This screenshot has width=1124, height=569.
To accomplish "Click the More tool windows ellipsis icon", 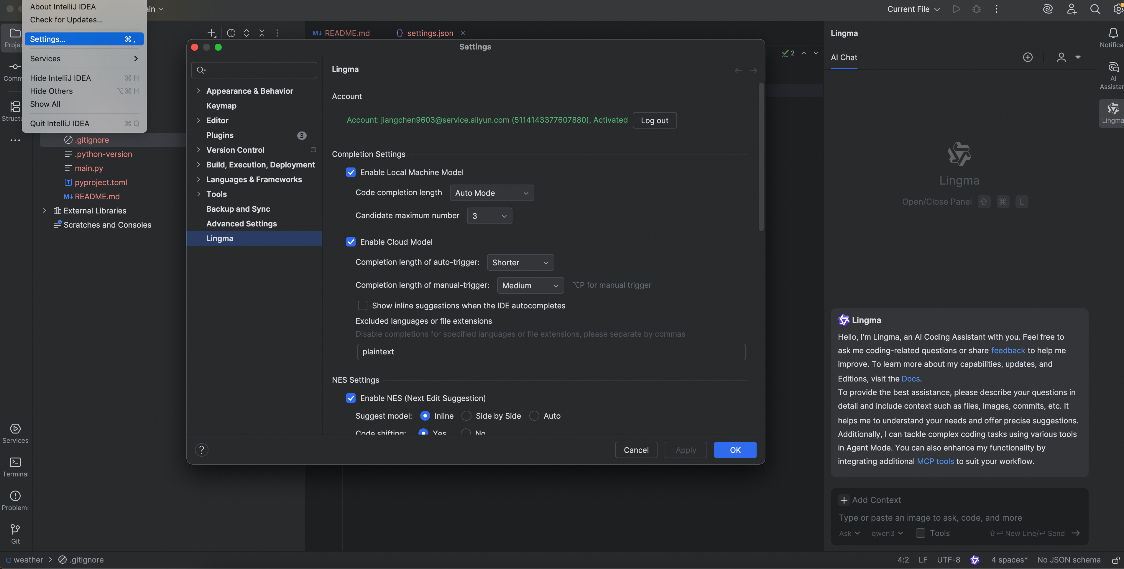I will tap(15, 141).
